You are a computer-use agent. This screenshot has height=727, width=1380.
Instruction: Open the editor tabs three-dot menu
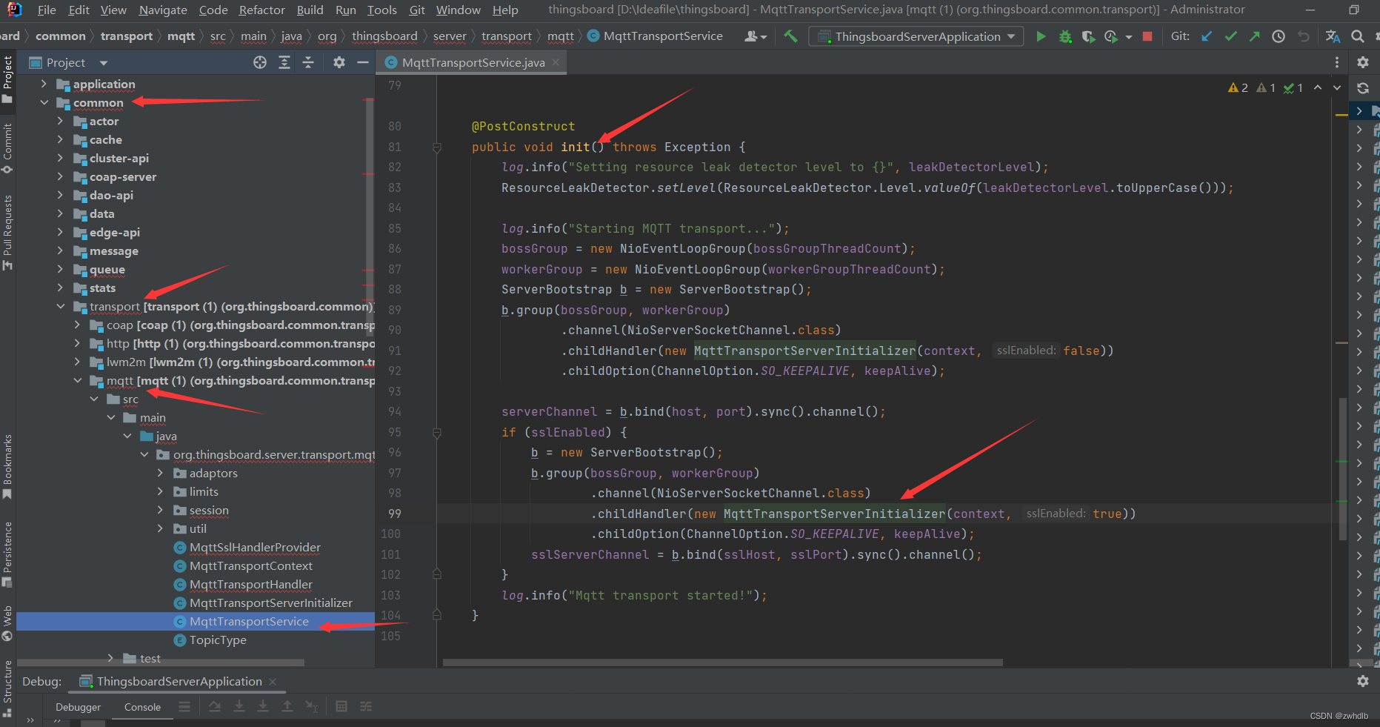click(1337, 63)
